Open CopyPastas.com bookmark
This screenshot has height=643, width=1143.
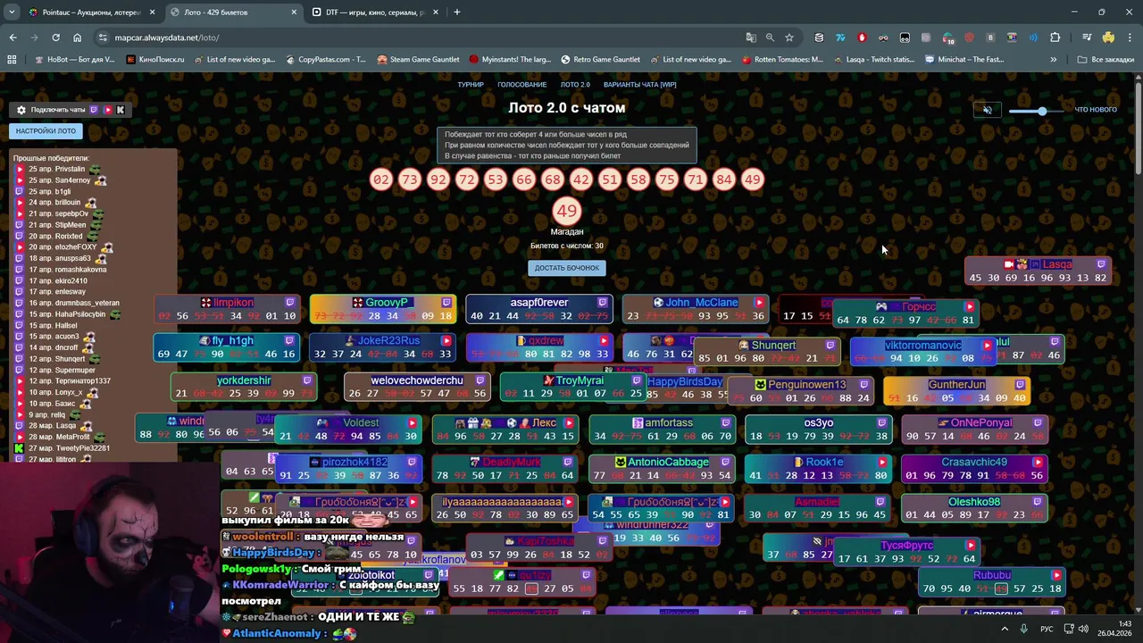tap(325, 60)
